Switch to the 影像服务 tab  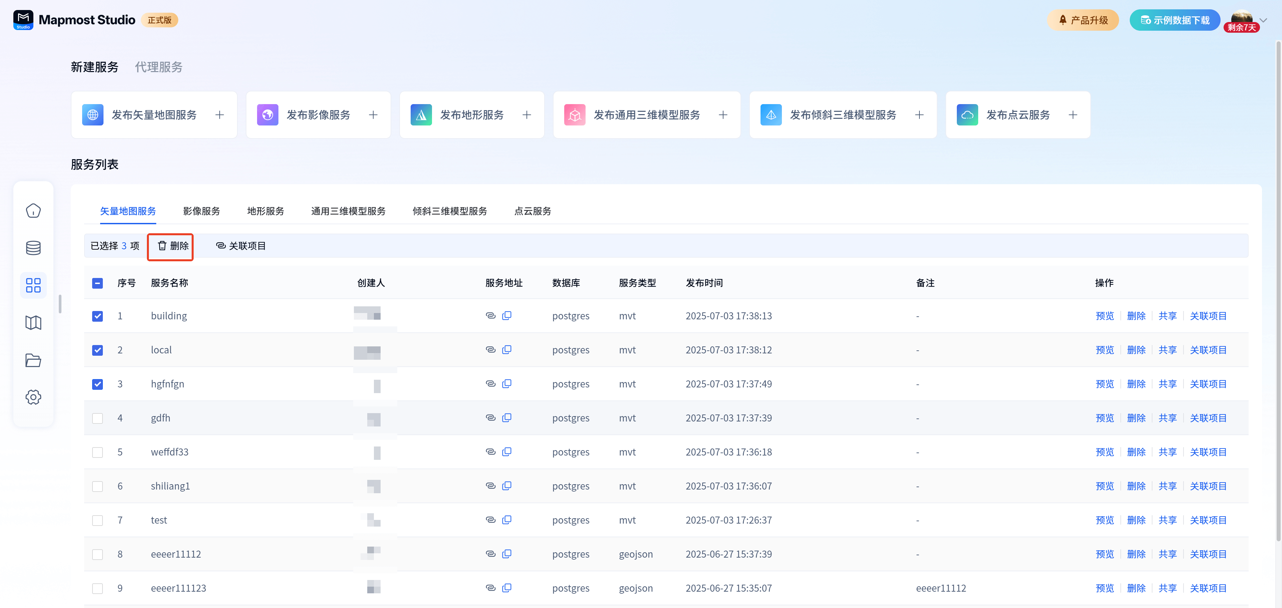pyautogui.click(x=201, y=211)
